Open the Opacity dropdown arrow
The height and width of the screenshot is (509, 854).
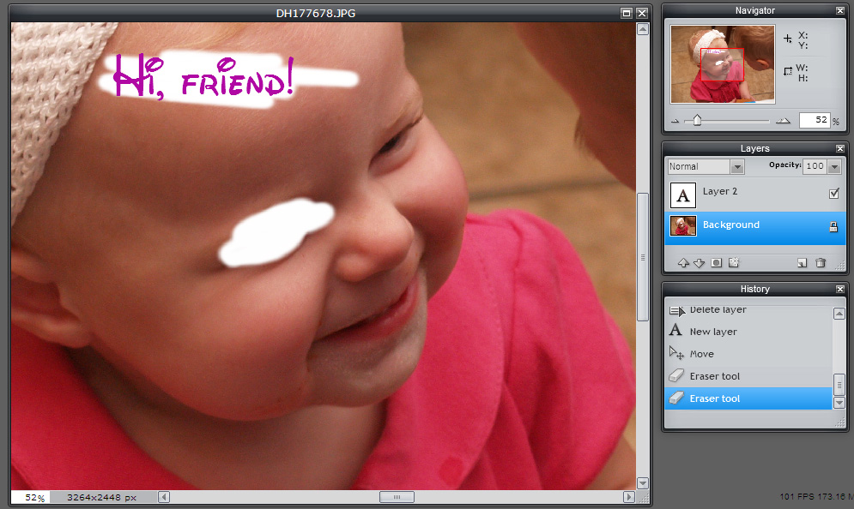click(834, 166)
